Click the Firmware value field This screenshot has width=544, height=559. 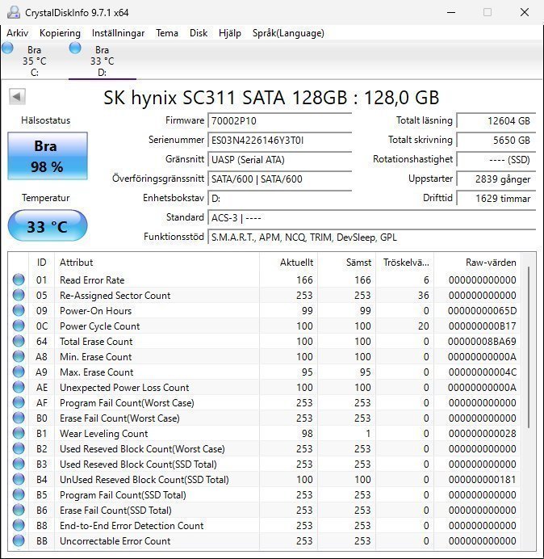[x=279, y=120]
